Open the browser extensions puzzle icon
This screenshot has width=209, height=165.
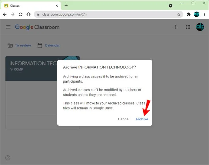coord(189,15)
